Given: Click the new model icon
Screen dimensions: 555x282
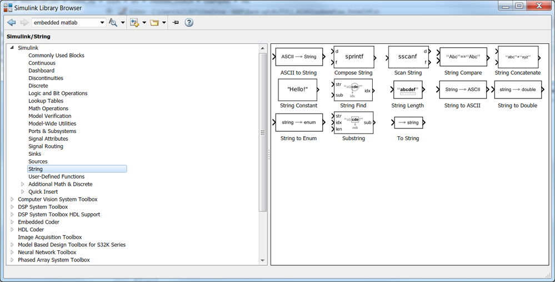Looking at the screenshot, I should [x=134, y=23].
